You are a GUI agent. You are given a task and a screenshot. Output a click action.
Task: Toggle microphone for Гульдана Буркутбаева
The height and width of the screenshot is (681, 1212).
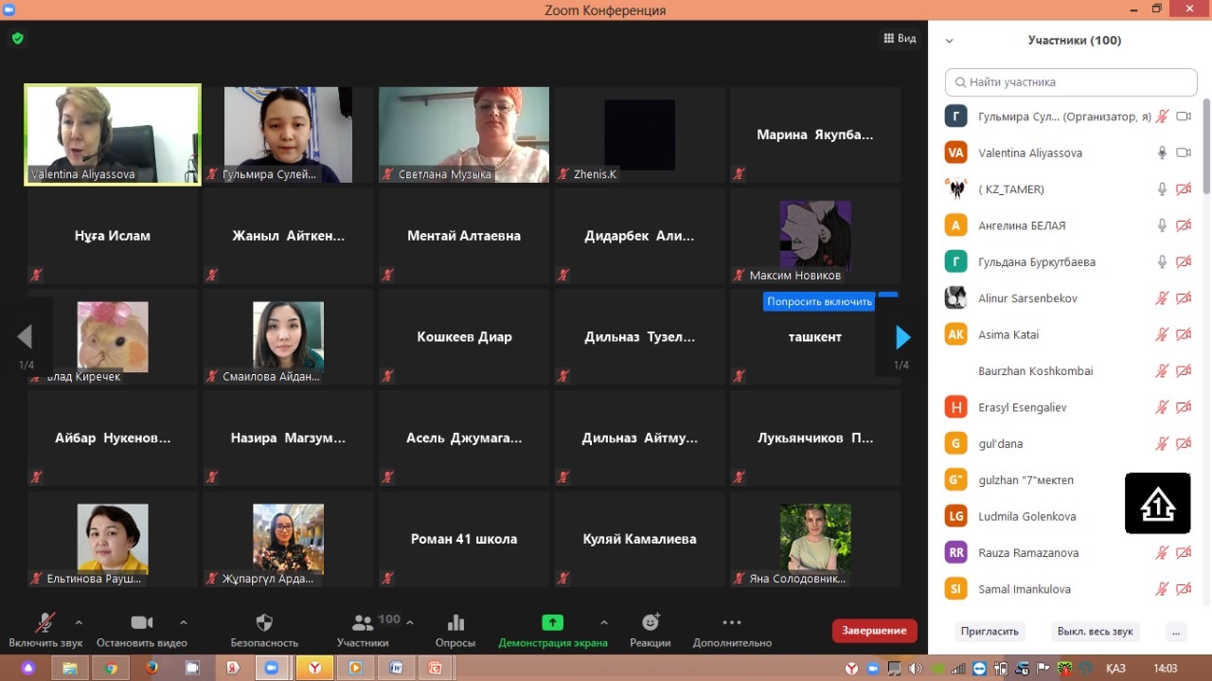point(1162,261)
